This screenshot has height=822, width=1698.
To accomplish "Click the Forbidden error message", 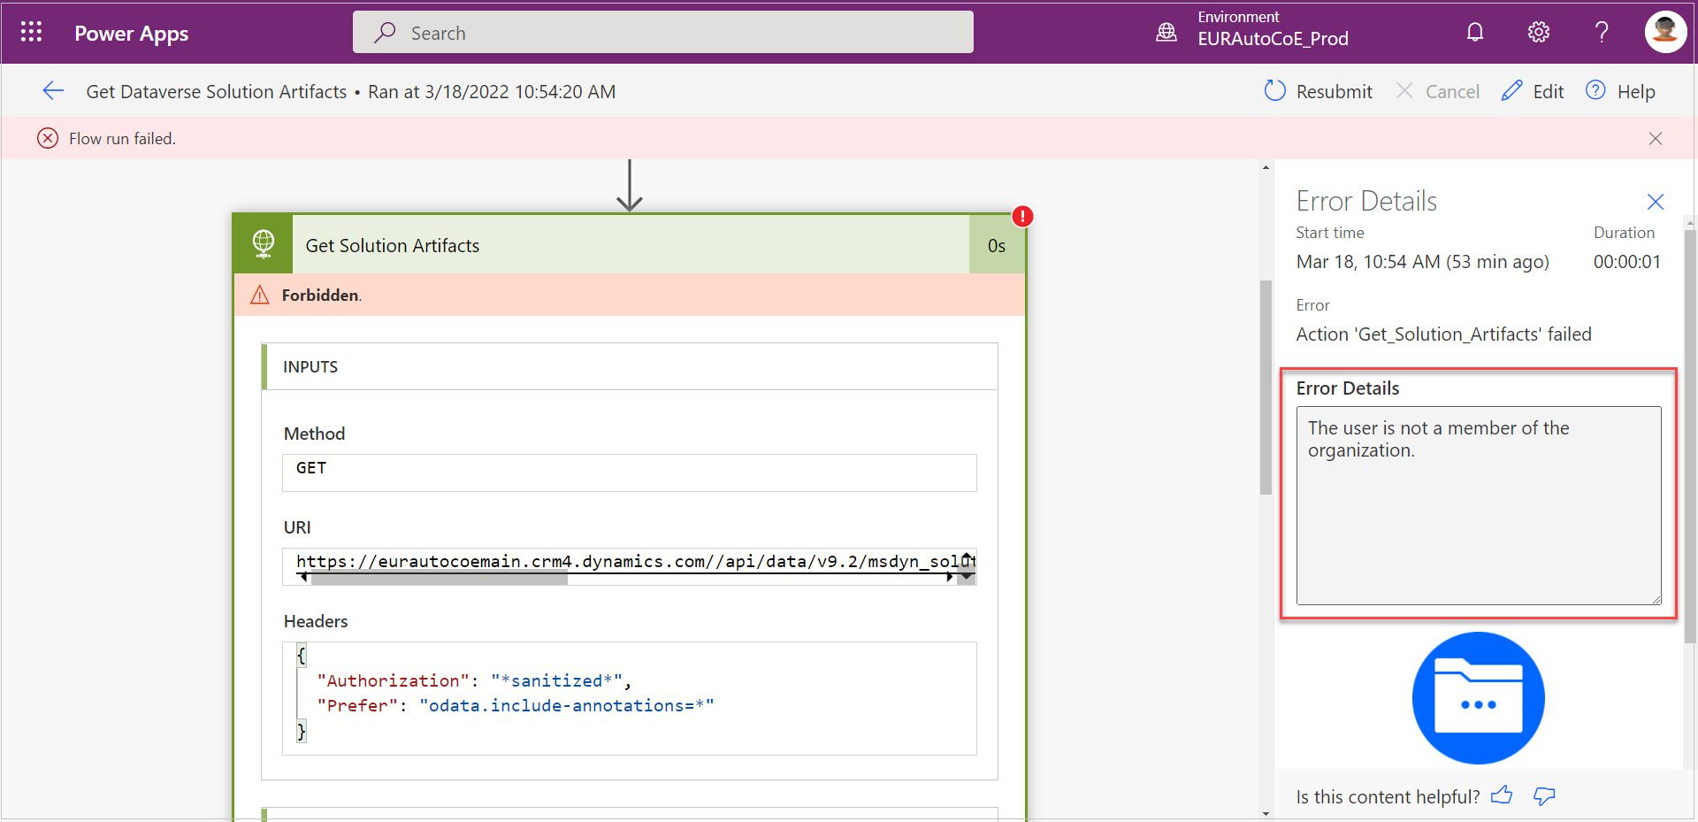I will tap(321, 295).
